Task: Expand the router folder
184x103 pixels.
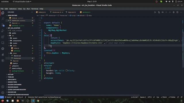Action: pyautogui.click(x=9, y=43)
